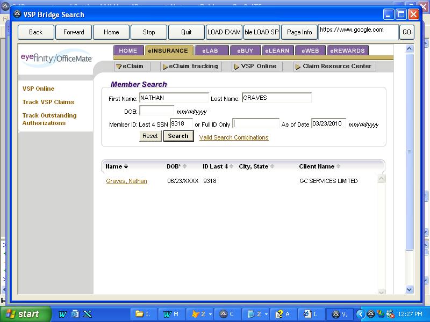This screenshot has width=430, height=322.
Task: Open Word from the quick launch bar
Action: [x=63, y=314]
